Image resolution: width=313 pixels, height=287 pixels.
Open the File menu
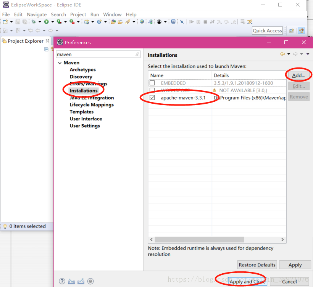[x=6, y=14]
